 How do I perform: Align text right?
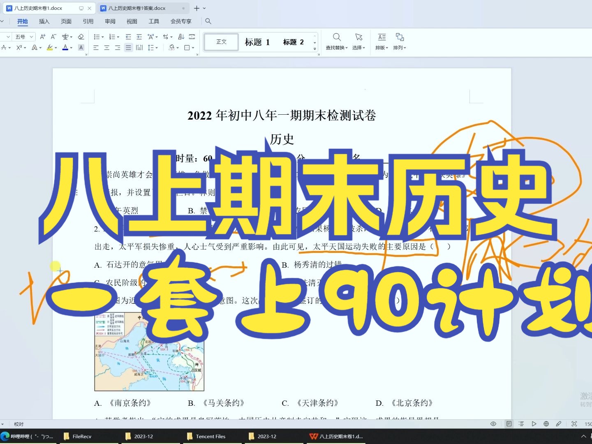point(118,48)
